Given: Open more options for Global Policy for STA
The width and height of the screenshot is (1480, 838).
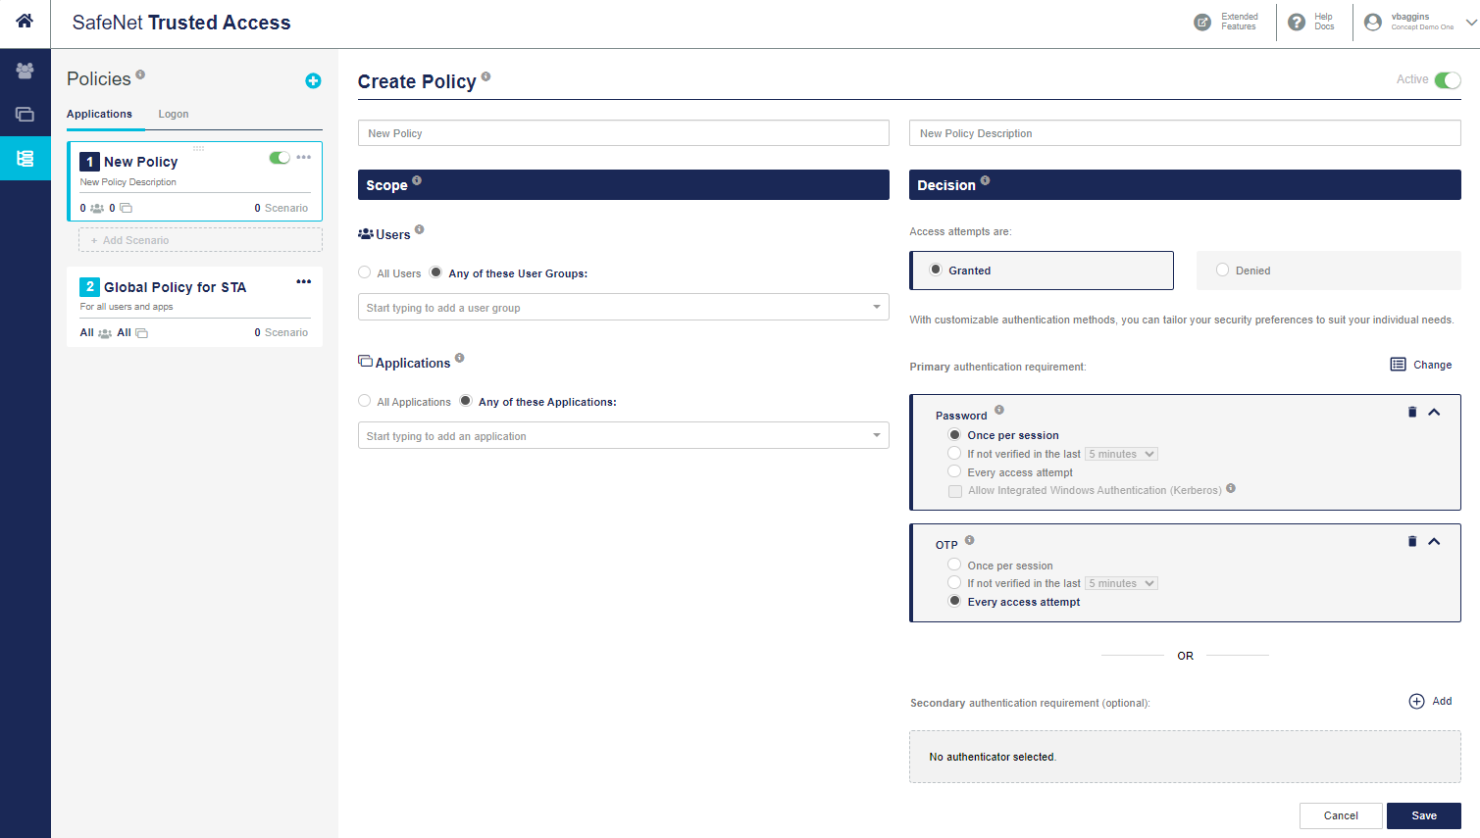Looking at the screenshot, I should 304,281.
